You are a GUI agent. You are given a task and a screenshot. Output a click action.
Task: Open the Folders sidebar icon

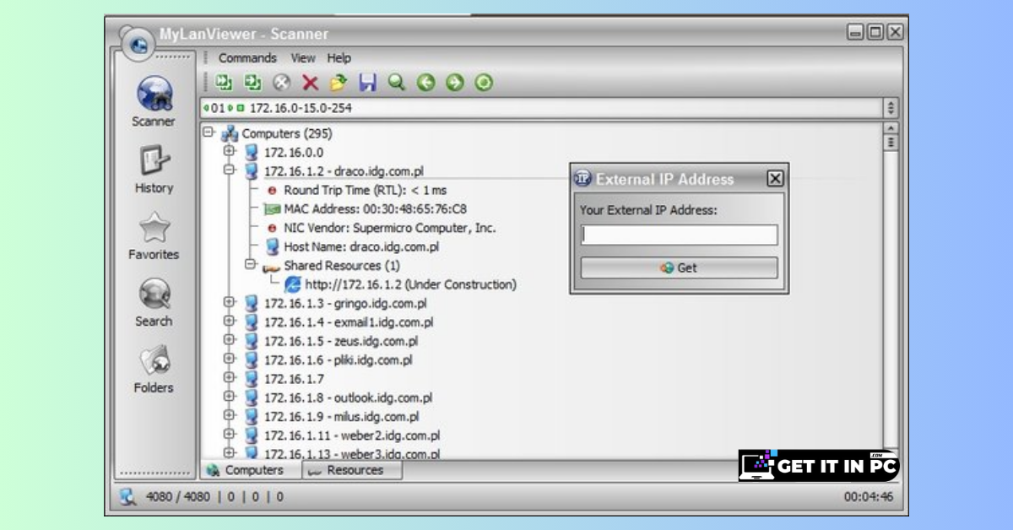point(154,361)
